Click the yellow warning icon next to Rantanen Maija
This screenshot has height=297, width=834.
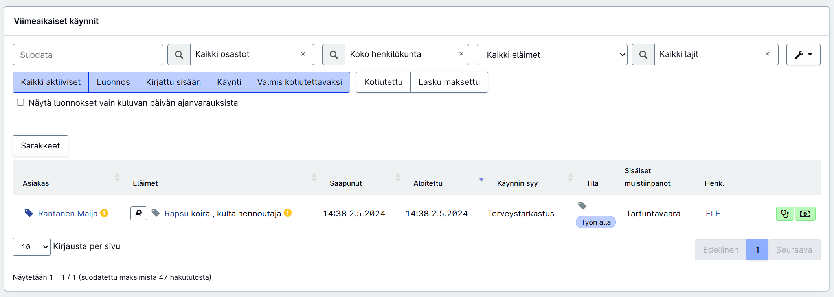coord(104,213)
